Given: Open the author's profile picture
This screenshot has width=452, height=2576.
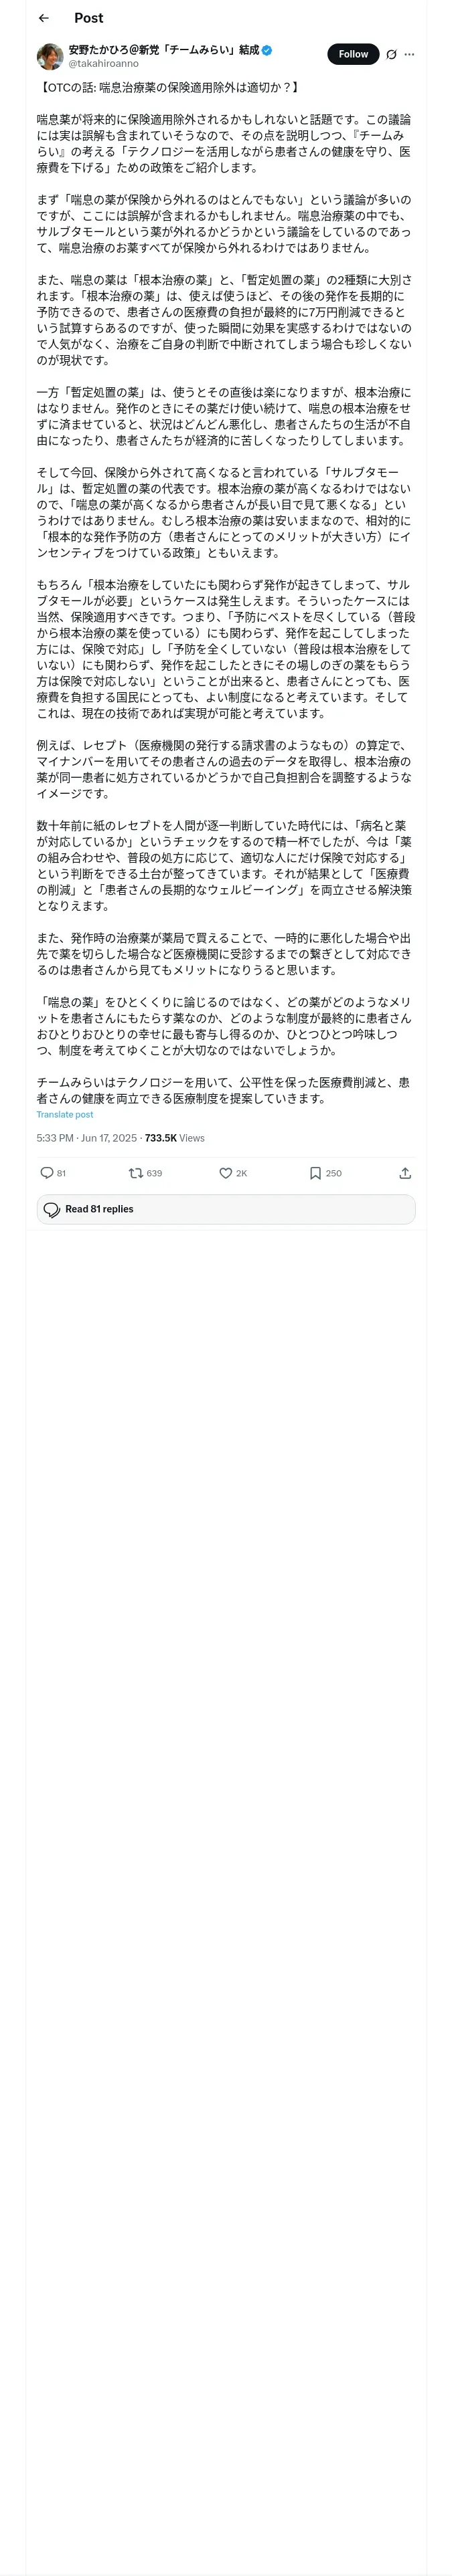Looking at the screenshot, I should click(x=50, y=56).
